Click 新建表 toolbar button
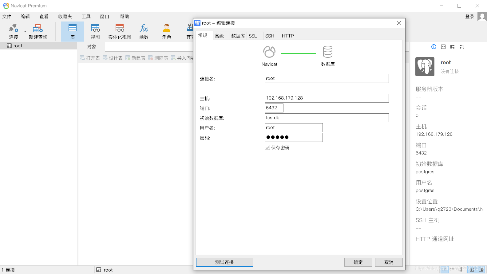The width and height of the screenshot is (487, 274). (135, 58)
